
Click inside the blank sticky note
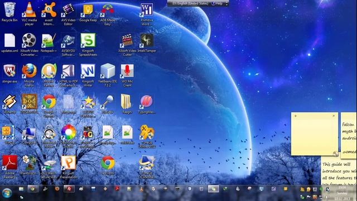(315, 135)
